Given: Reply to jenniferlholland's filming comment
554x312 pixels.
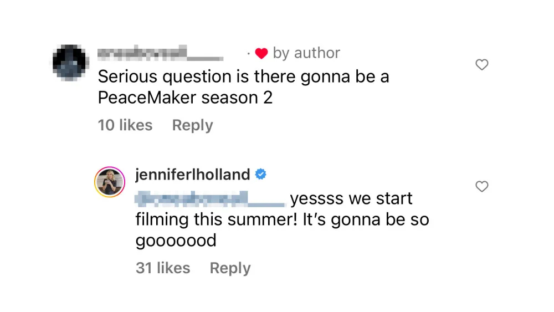Looking at the screenshot, I should (x=230, y=268).
